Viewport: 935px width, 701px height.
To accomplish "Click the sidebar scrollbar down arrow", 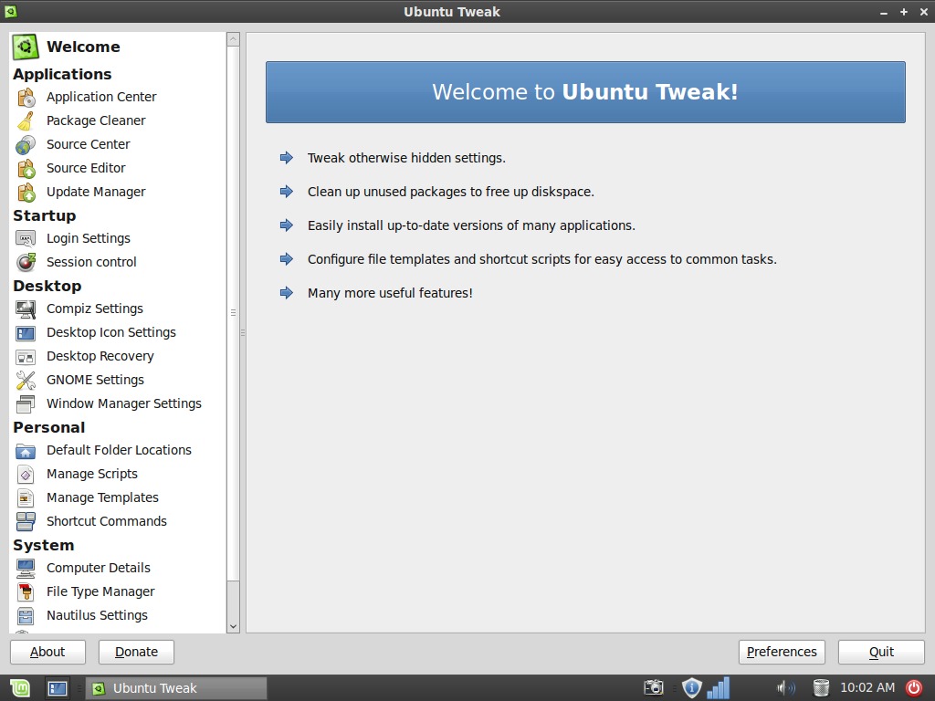I will pos(233,626).
